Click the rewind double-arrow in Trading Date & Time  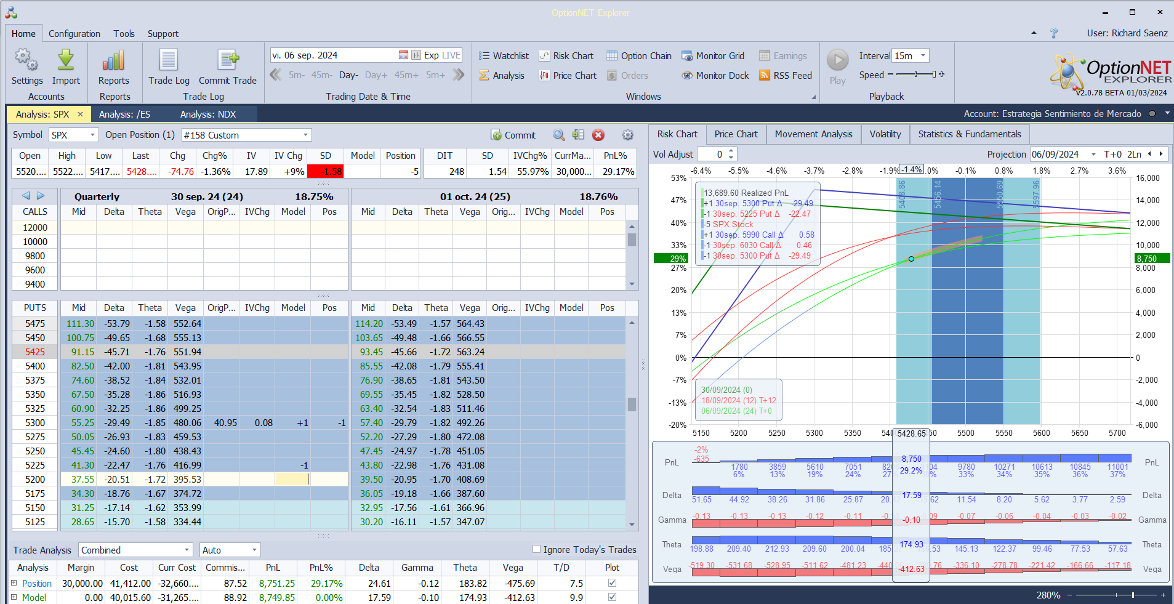(276, 74)
